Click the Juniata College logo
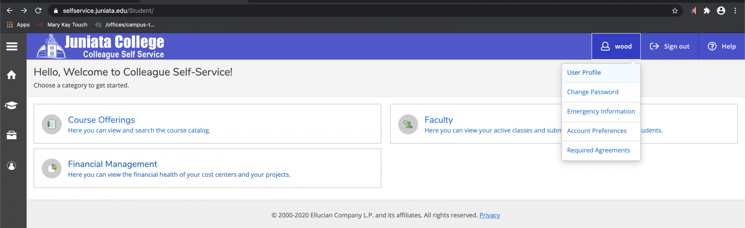This screenshot has width=745, height=228. point(101,46)
